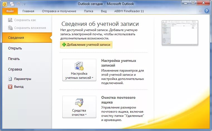This screenshot has height=131, width=212.
Task: Open the Customize Quick Access Toolbar dropdown arrow
Action: click(x=24, y=4)
